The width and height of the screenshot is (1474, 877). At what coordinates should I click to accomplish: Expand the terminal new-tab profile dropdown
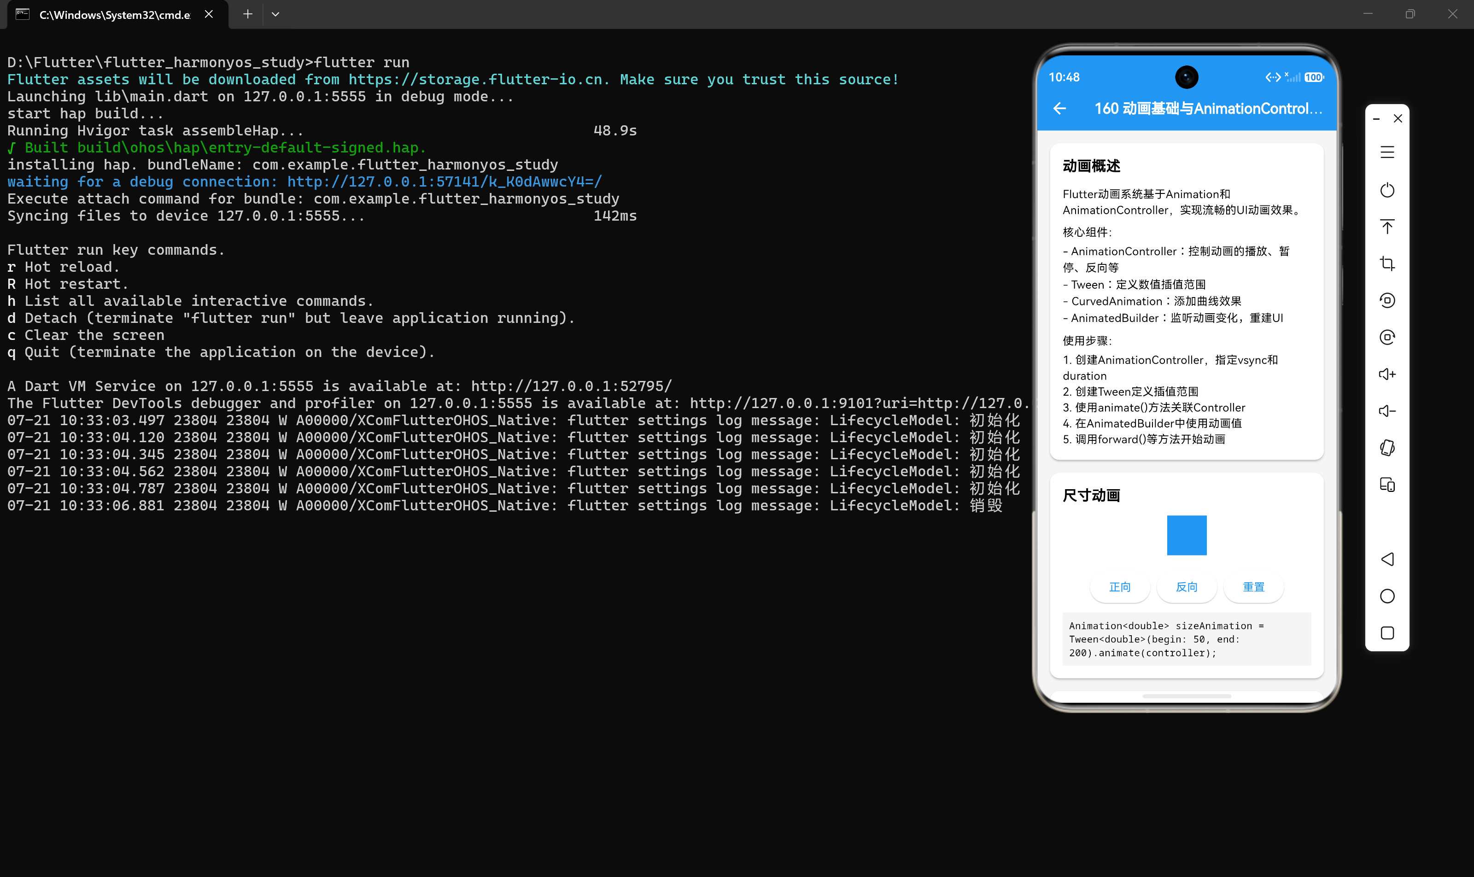point(275,14)
